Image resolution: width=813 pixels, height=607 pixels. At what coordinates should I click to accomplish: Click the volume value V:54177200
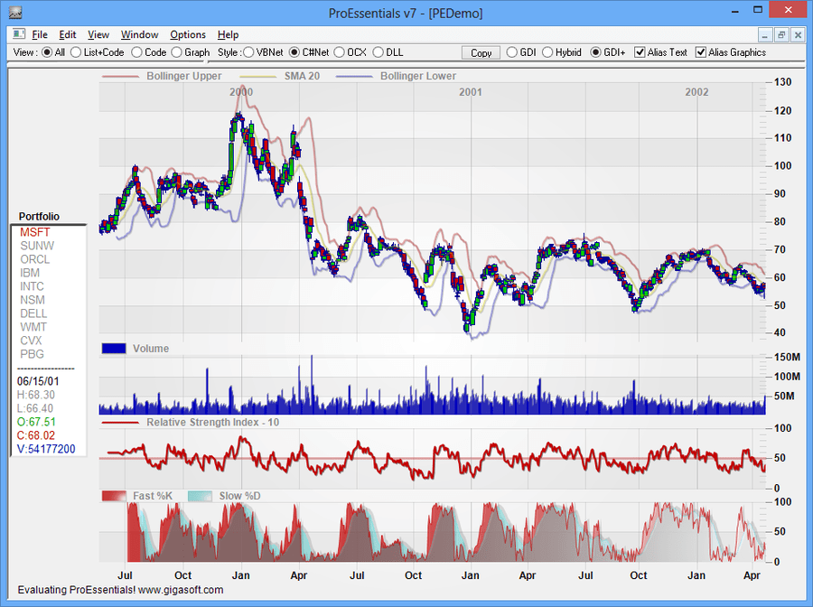point(46,449)
